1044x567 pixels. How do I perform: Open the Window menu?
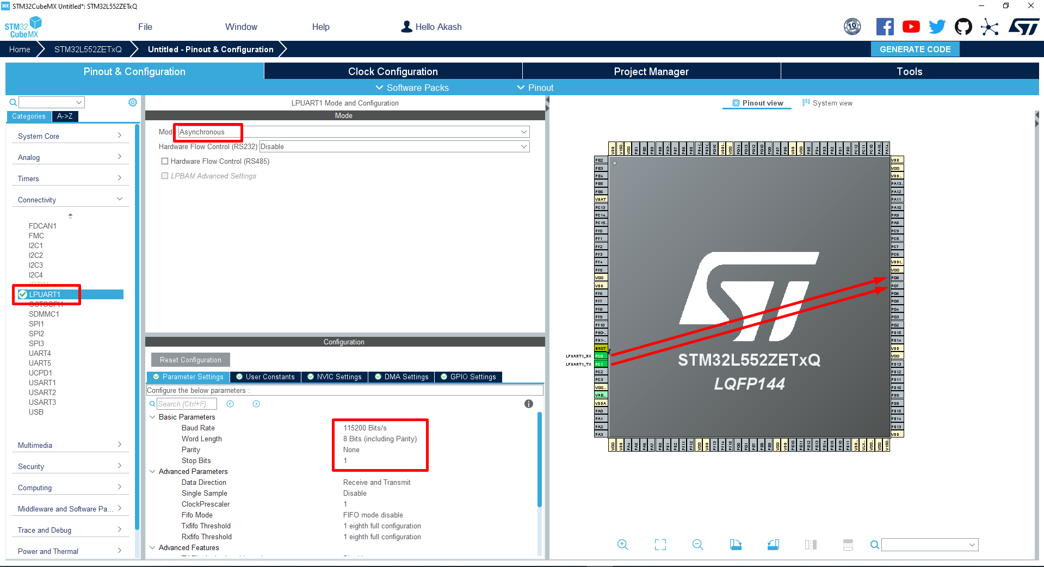tap(241, 26)
